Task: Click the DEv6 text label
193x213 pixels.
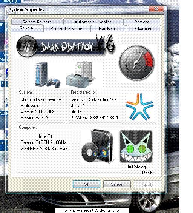Action: click(x=147, y=173)
